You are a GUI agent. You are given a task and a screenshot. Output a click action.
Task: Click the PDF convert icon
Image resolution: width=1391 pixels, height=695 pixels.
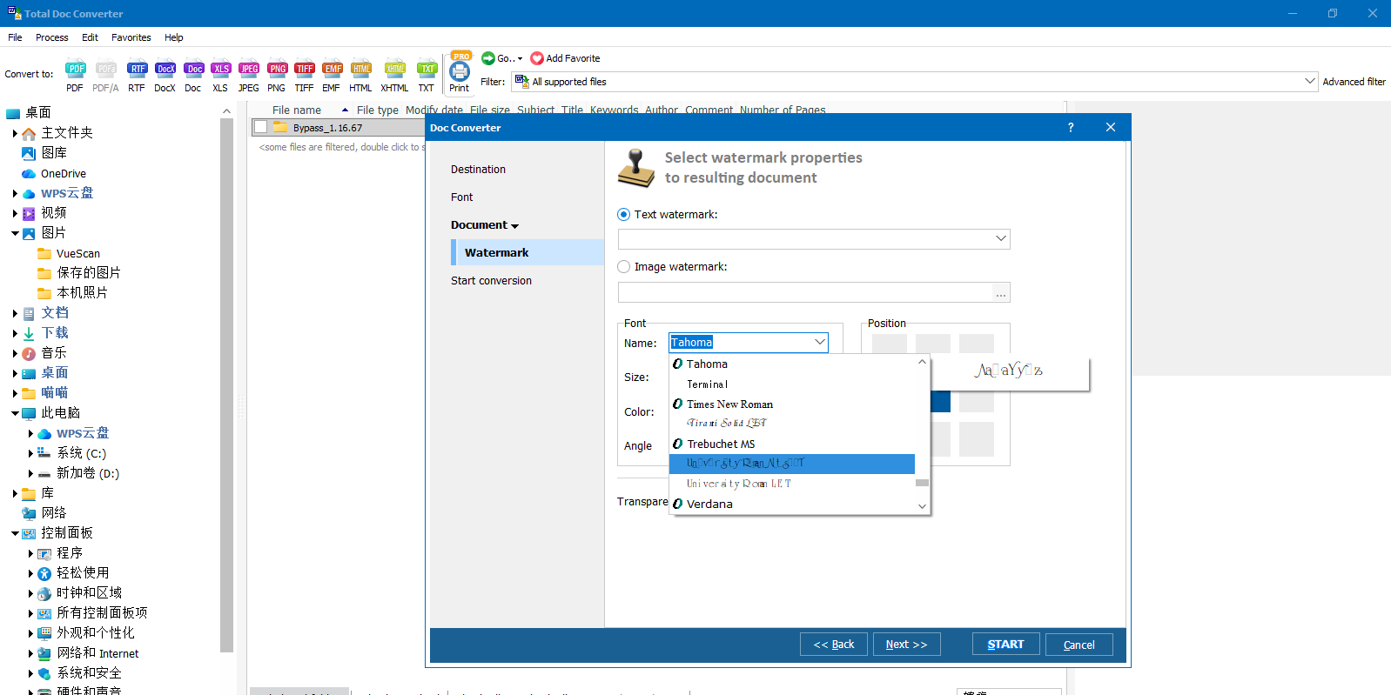(76, 70)
